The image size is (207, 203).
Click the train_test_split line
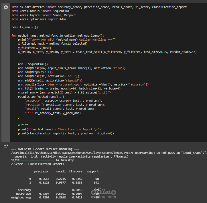pos(107,52)
